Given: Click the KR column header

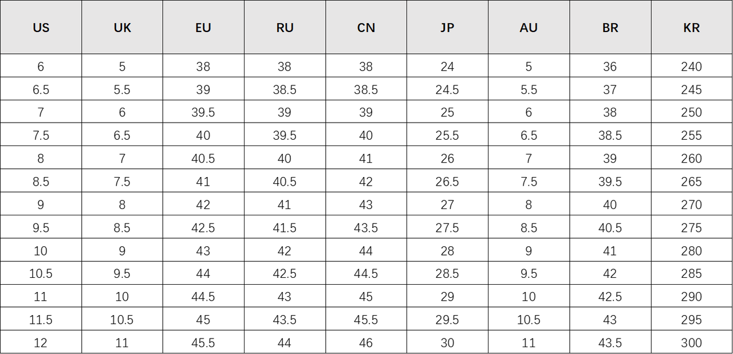Looking at the screenshot, I should [691, 27].
